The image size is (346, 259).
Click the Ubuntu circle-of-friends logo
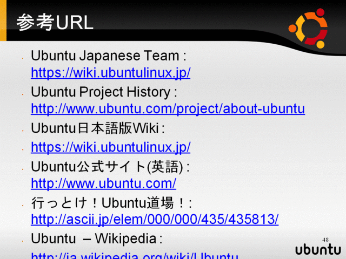308,29
